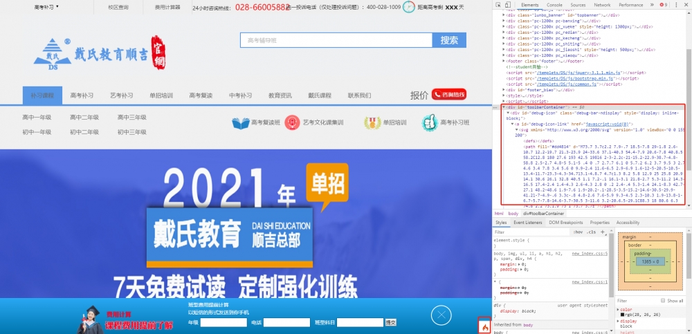Open the 艺考补习 navigation menu item
The width and height of the screenshot is (692, 334).
121,95
